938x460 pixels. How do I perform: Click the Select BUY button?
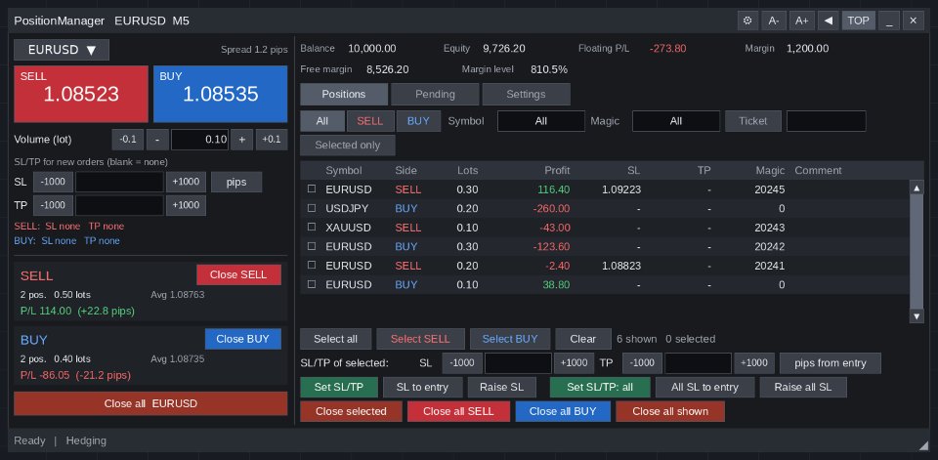coord(510,339)
